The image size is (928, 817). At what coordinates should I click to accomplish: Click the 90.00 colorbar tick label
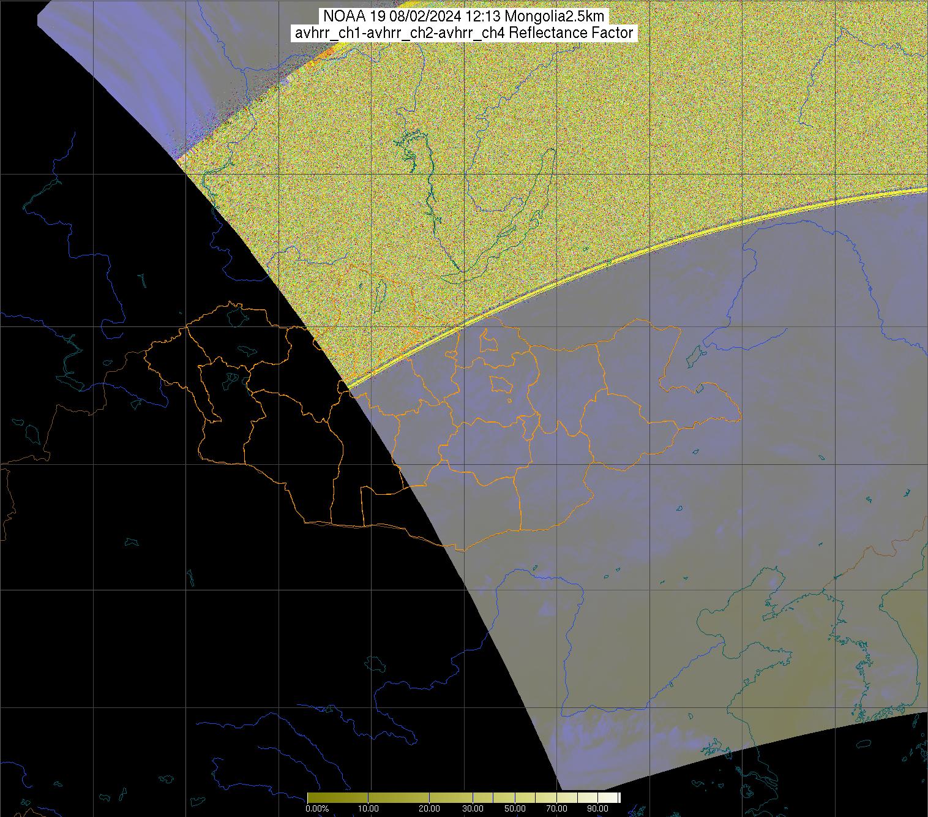pos(593,808)
